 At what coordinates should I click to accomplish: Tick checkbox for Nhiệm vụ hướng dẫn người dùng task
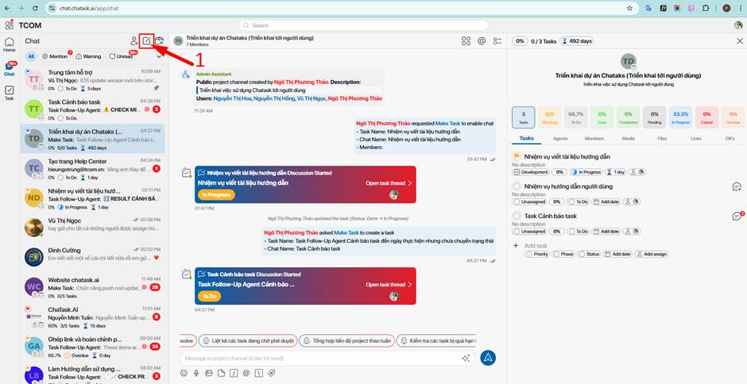click(x=517, y=186)
